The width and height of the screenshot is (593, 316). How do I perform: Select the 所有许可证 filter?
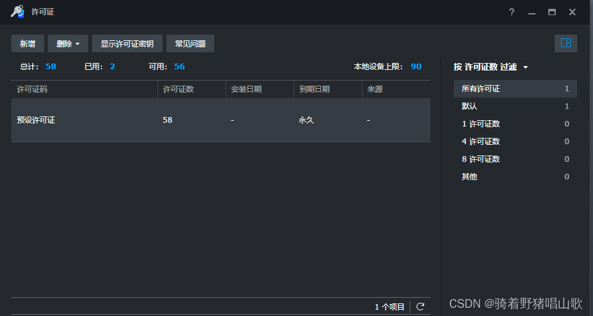(x=515, y=89)
